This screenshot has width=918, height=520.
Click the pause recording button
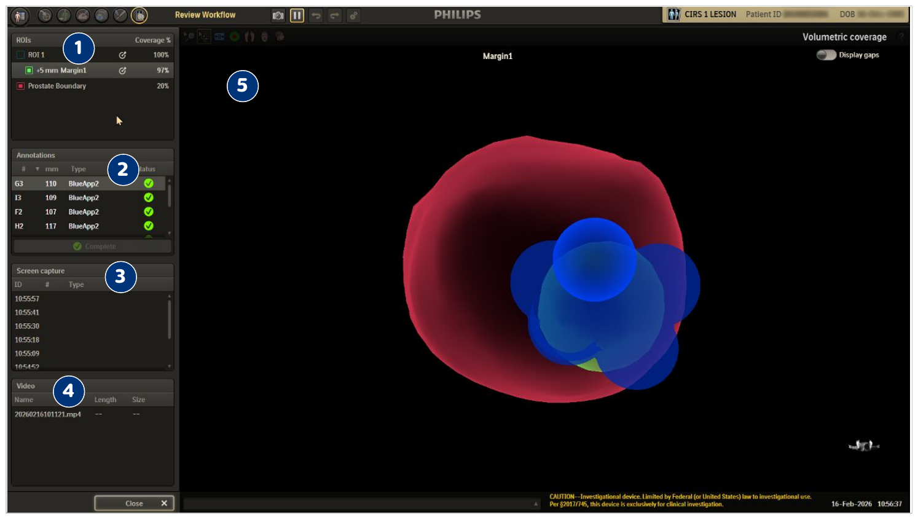pos(297,15)
